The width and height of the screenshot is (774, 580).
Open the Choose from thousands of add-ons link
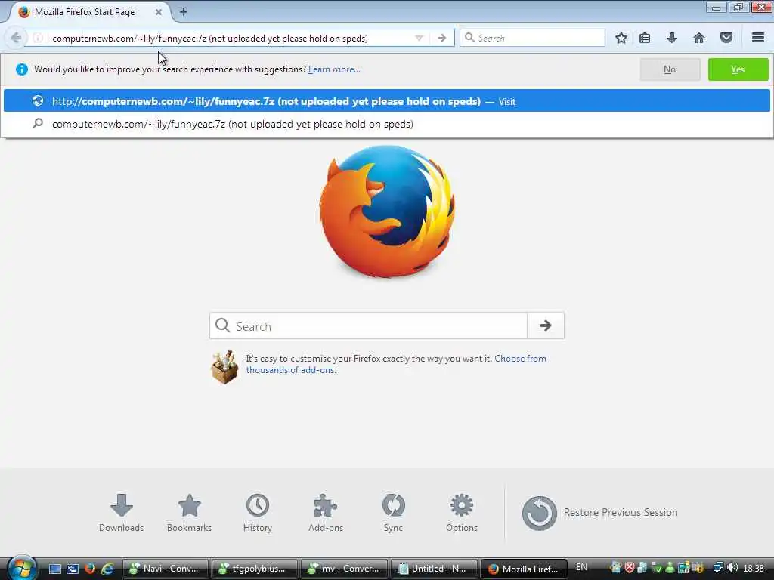tap(396, 364)
